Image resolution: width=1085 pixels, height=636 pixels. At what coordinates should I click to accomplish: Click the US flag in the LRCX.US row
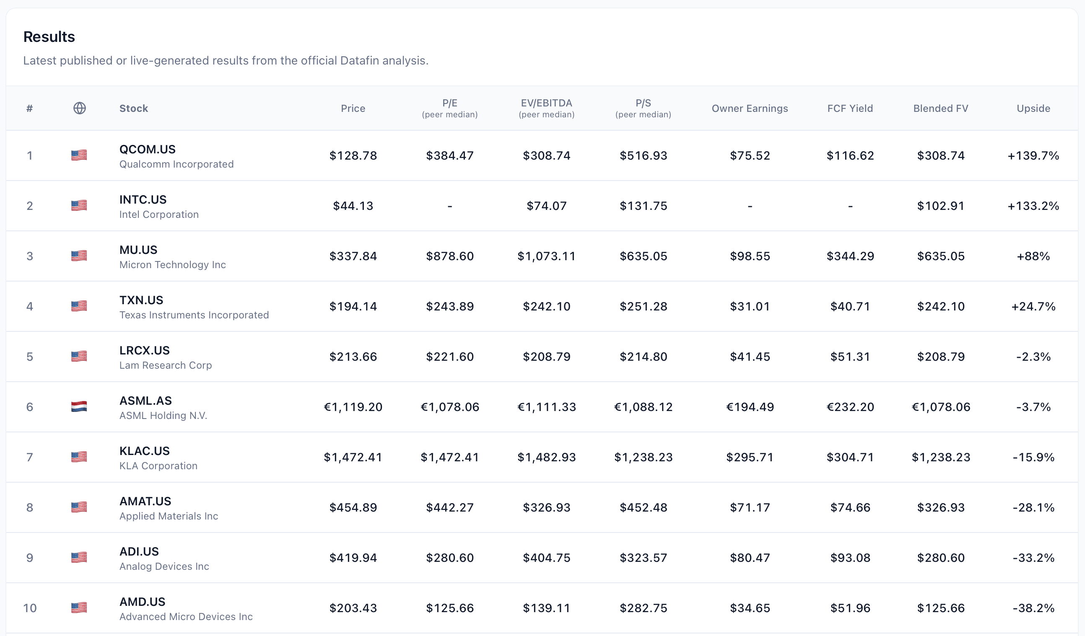click(x=79, y=356)
